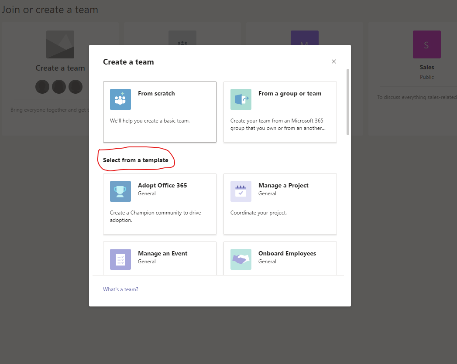Viewport: 457px width, 364px height.
Task: Click the purple M team avatar behind dialog
Action: coord(304,37)
